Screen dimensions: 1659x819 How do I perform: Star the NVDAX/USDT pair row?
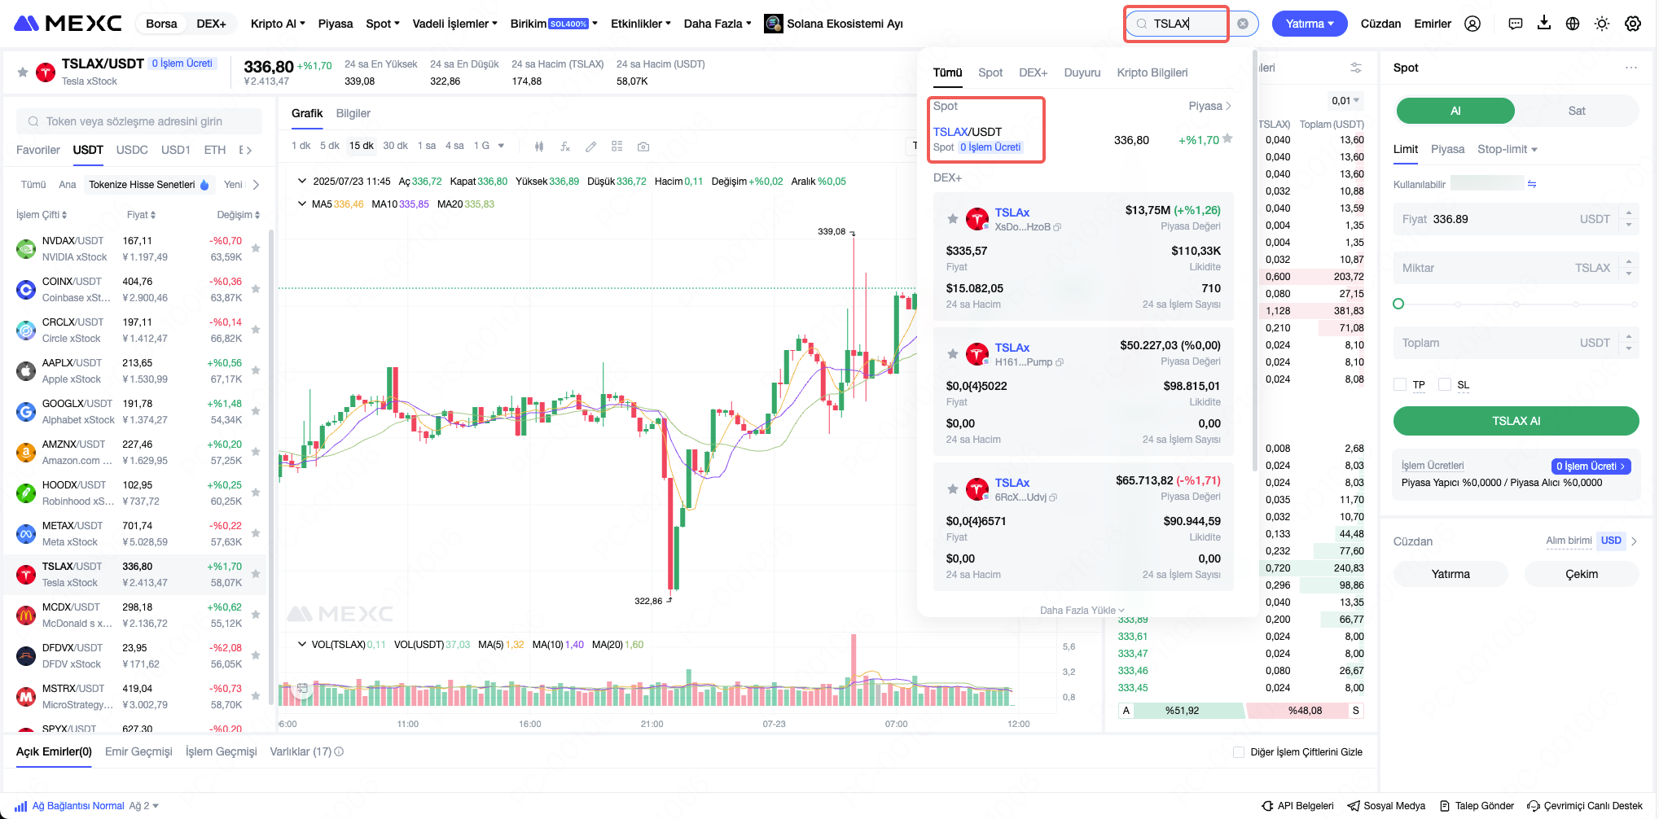256,248
